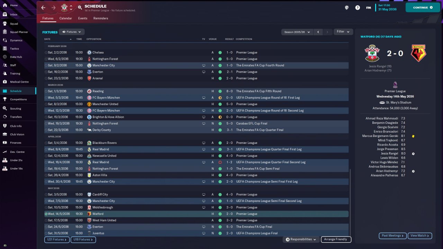Screen dimensions: 443x249
Task: Click the search magnifier icon
Action: 80,8
